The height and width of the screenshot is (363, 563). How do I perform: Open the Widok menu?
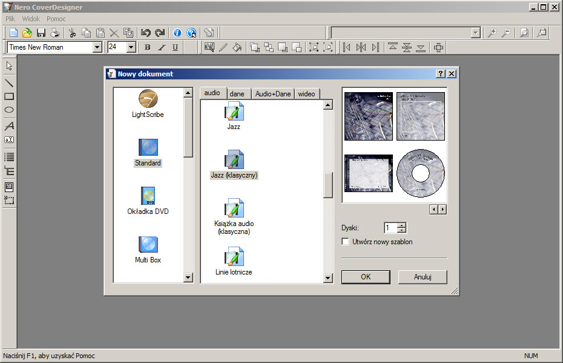pos(31,19)
